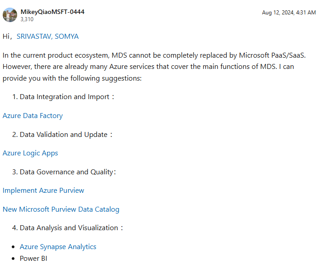Select the Data Validation and Update item

(x=64, y=135)
